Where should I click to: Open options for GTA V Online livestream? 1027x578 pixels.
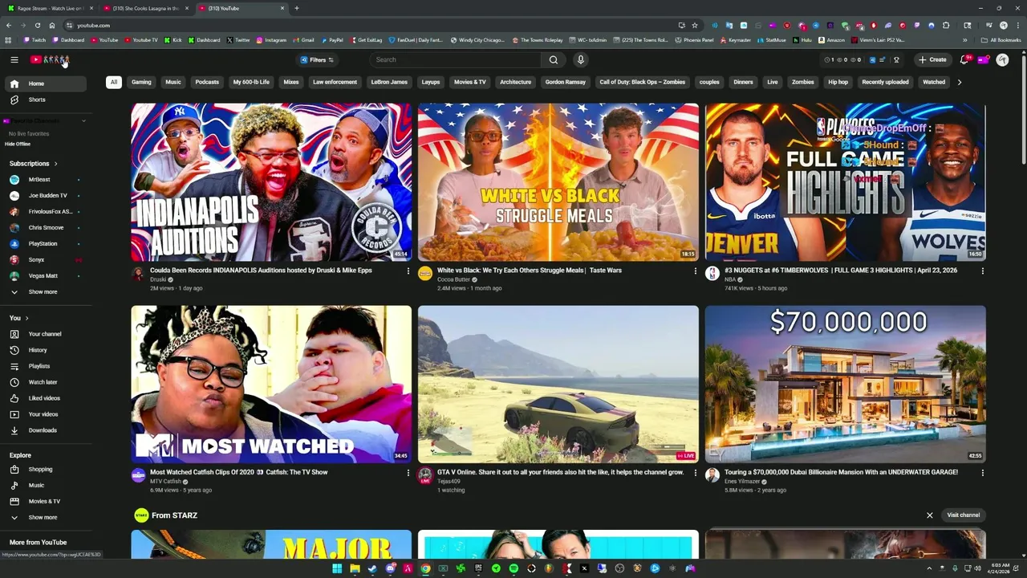click(x=695, y=473)
